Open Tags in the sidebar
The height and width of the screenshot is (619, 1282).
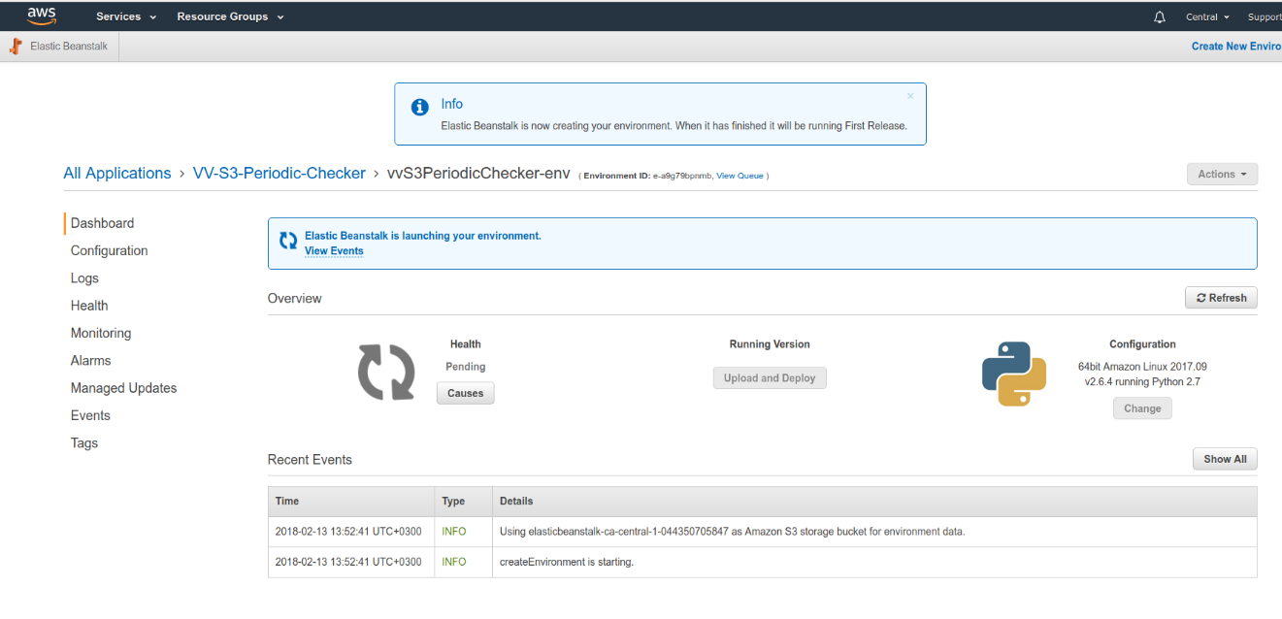coord(84,442)
